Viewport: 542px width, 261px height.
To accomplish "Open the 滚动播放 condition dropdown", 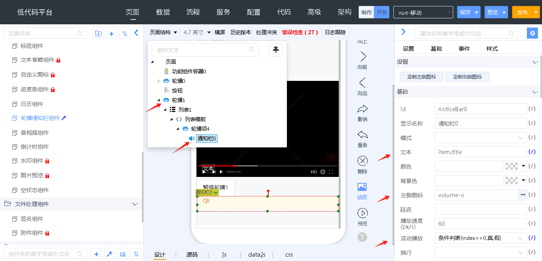I will (481, 238).
